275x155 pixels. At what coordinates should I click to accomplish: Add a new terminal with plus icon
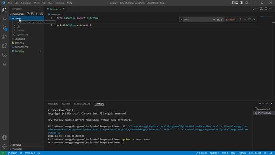(x=260, y=104)
